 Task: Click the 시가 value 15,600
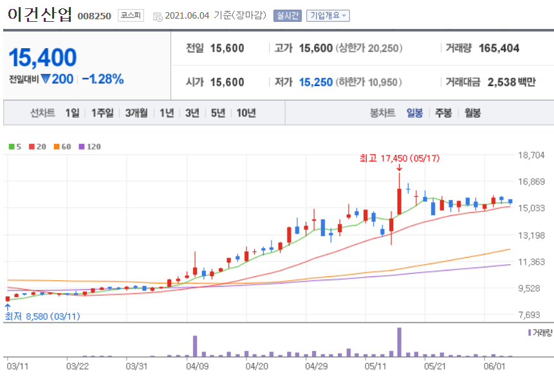pyautogui.click(x=227, y=82)
